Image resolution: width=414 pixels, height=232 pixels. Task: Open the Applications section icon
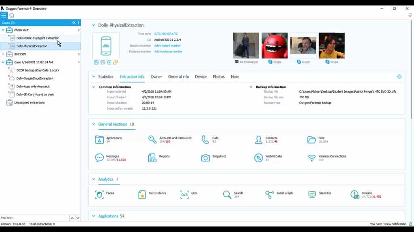coord(99,140)
